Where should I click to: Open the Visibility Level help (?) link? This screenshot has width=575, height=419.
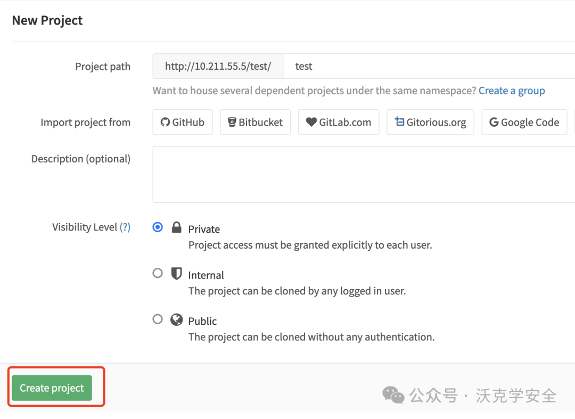coord(125,227)
